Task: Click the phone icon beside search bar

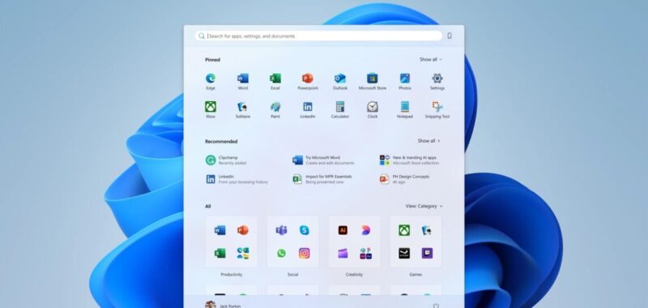Action: 450,36
